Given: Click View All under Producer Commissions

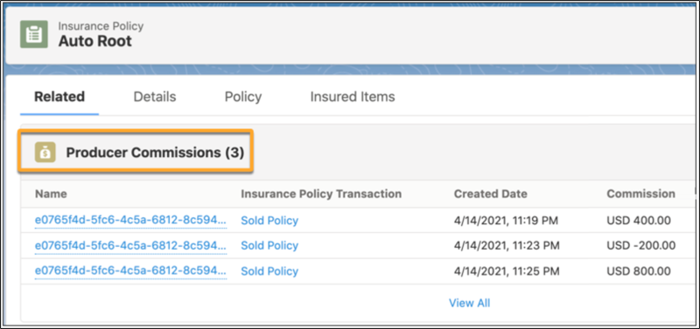Looking at the screenshot, I should coord(469,303).
